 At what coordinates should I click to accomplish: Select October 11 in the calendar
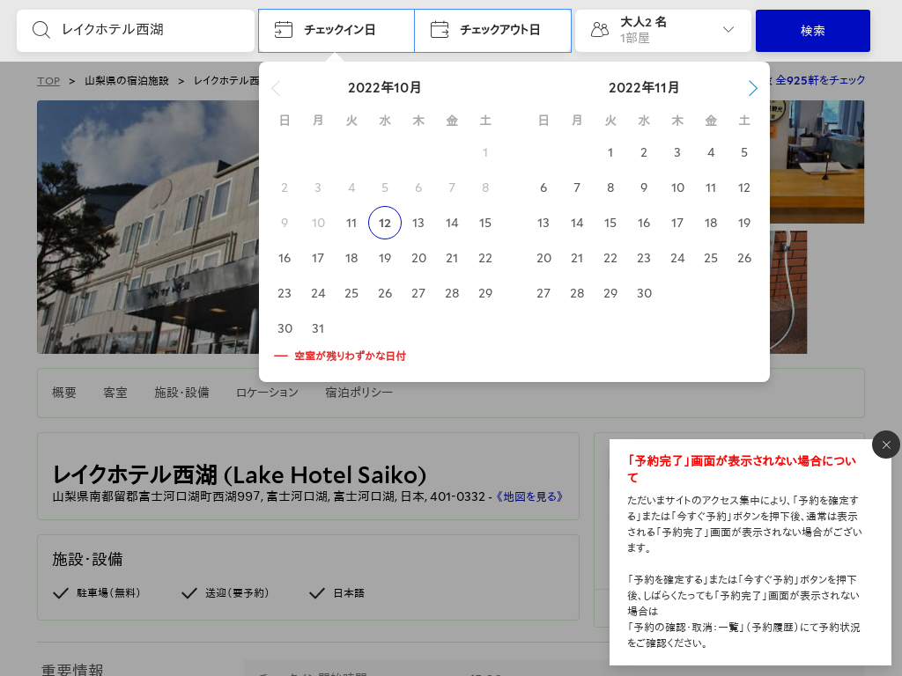point(351,223)
